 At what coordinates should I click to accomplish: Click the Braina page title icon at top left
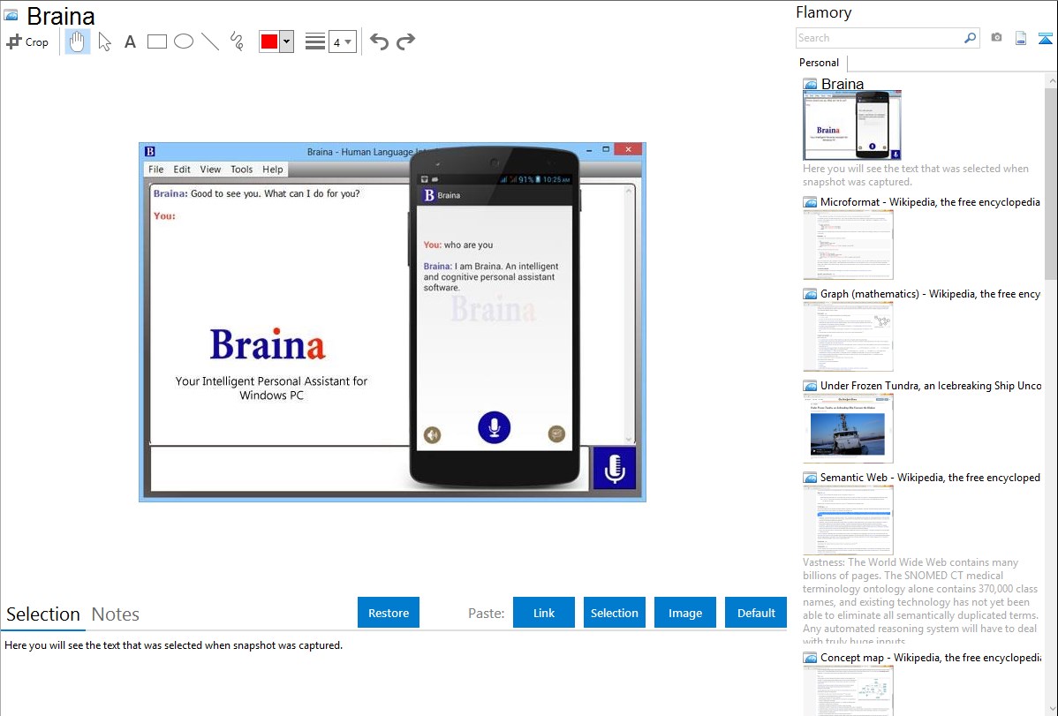click(11, 16)
